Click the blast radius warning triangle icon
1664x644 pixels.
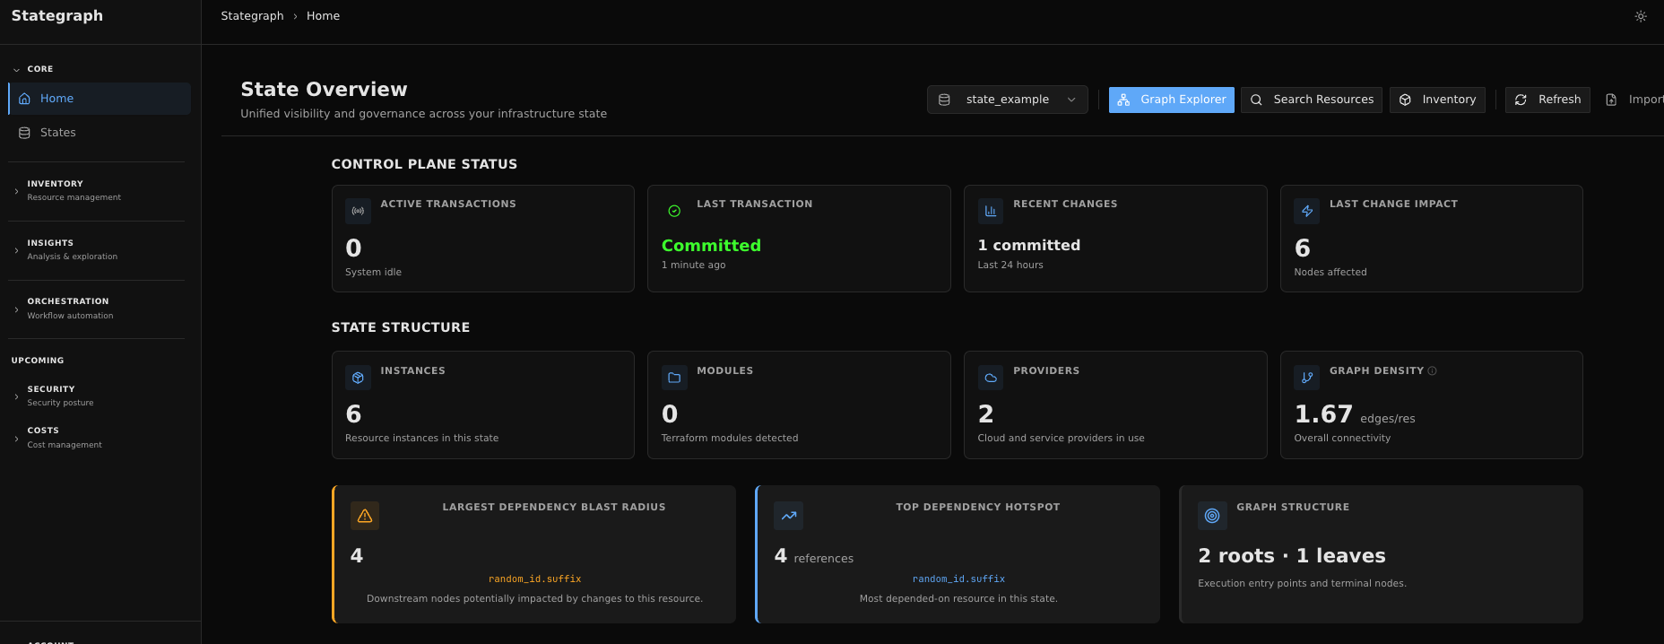click(x=365, y=516)
